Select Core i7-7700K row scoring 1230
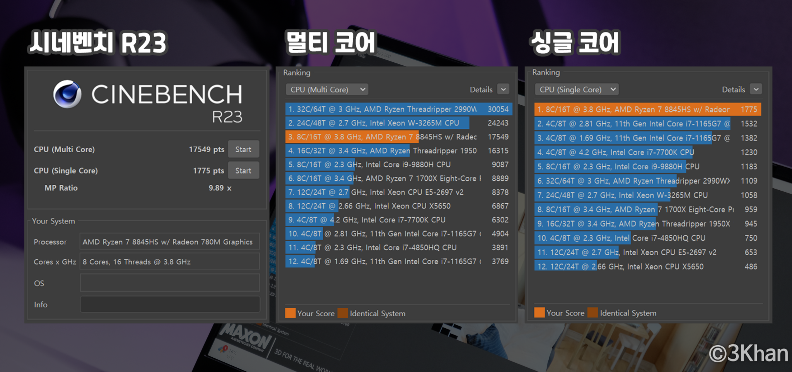The width and height of the screenshot is (792, 372). point(648,152)
